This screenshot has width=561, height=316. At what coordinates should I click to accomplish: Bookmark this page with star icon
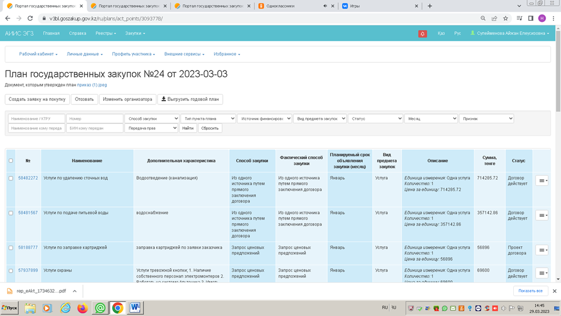pyautogui.click(x=505, y=18)
